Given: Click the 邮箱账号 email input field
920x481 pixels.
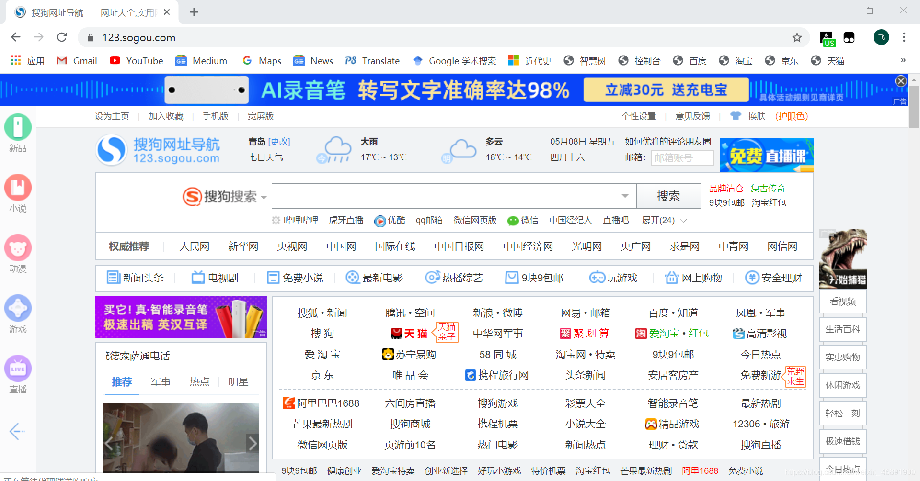Looking at the screenshot, I should coord(682,157).
